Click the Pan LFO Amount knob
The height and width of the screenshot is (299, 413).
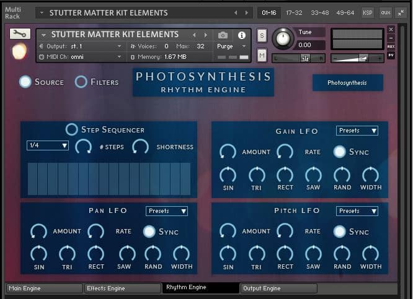(x=38, y=232)
